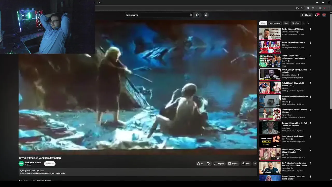Open the En Komik Vinelar channel link
Screen dimensions: 332x187
33,163
